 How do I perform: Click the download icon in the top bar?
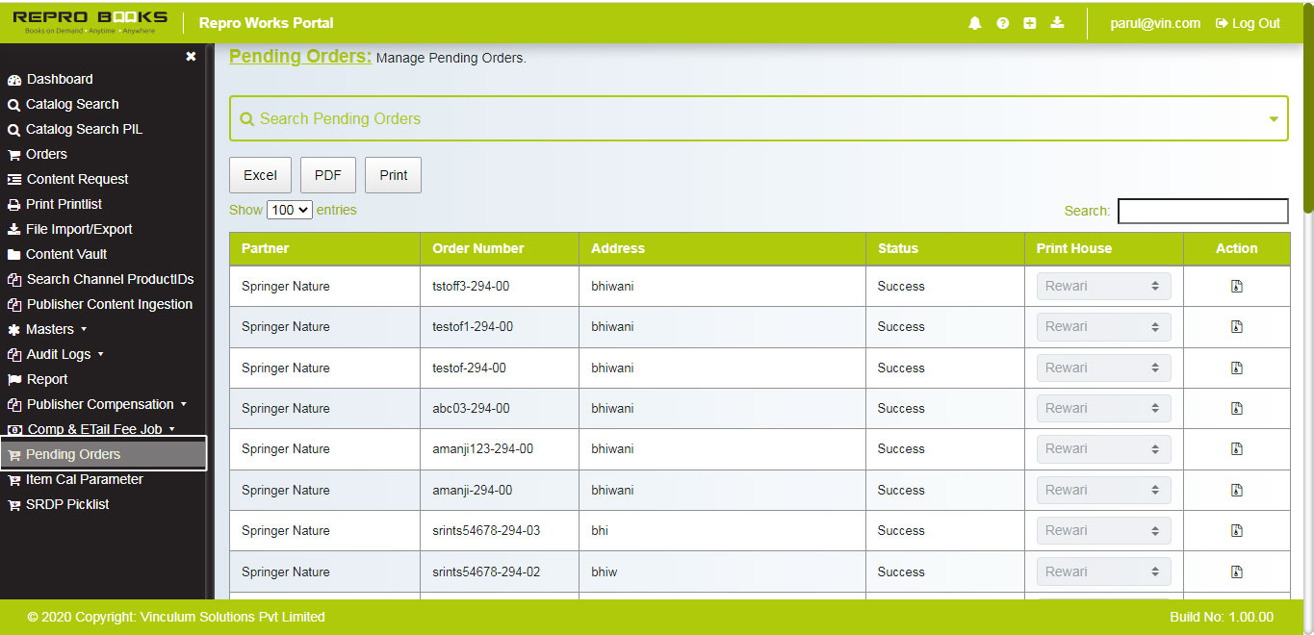[1057, 22]
